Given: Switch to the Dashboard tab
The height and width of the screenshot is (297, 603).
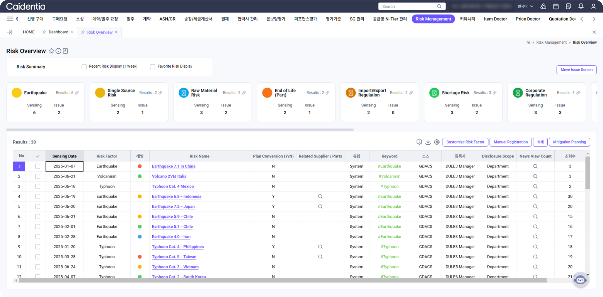Looking at the screenshot, I should pos(58,32).
